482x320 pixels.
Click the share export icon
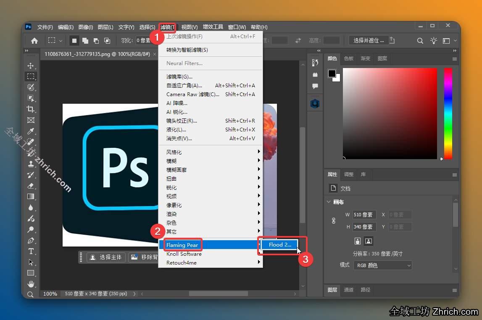tap(392, 40)
